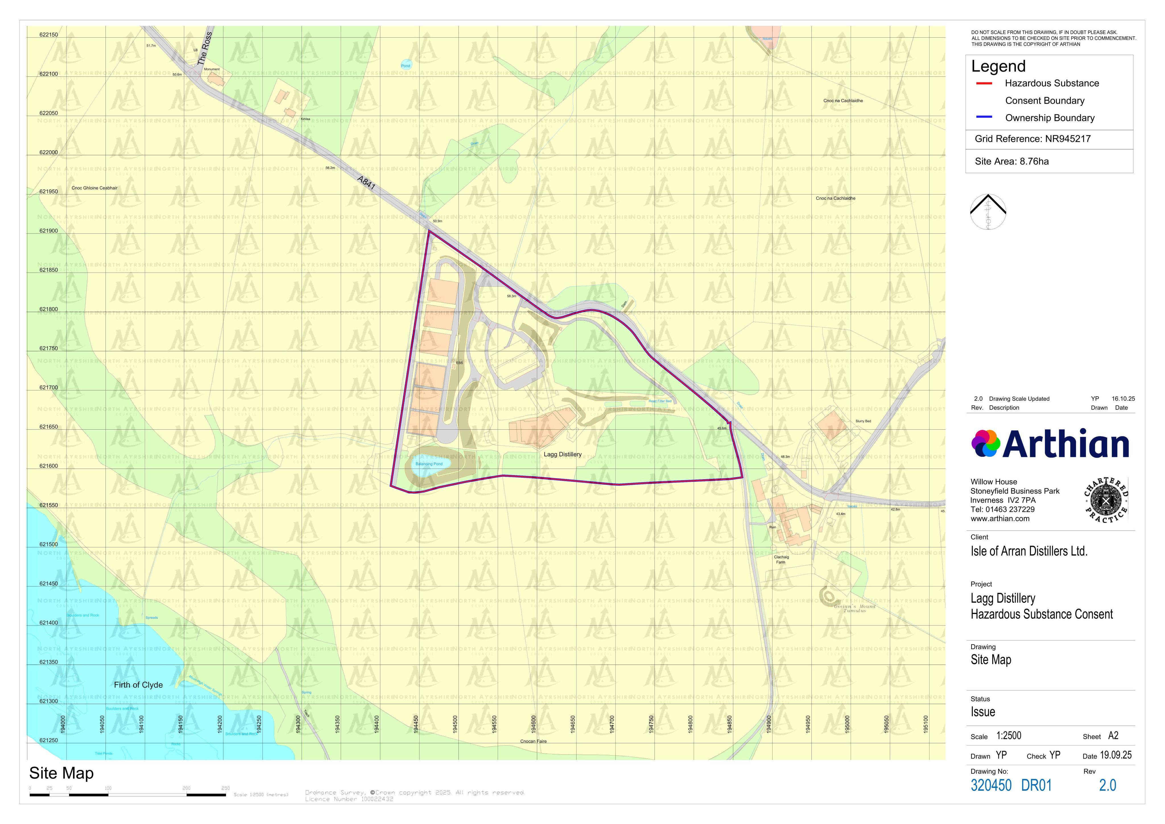Click the red Hazardous Substance legend line
1165x824 pixels.
(x=984, y=83)
